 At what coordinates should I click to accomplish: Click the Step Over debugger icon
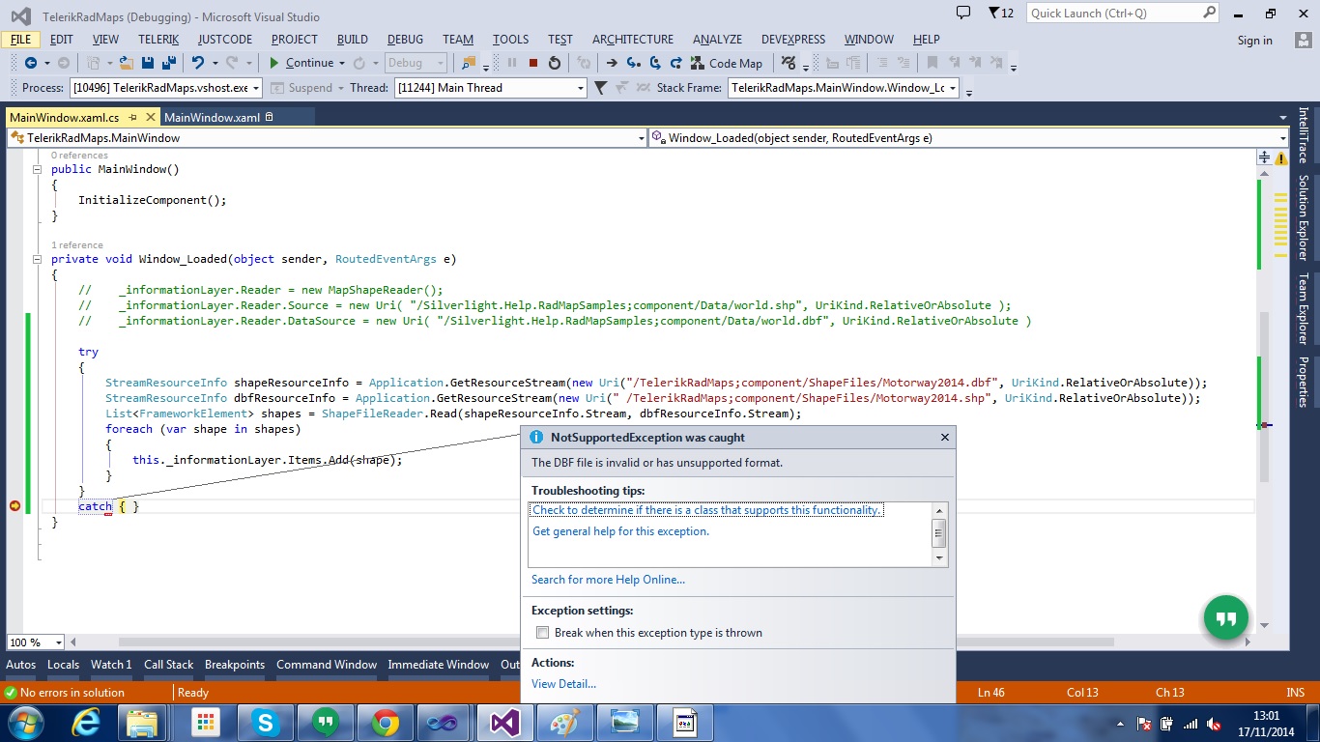click(x=655, y=63)
